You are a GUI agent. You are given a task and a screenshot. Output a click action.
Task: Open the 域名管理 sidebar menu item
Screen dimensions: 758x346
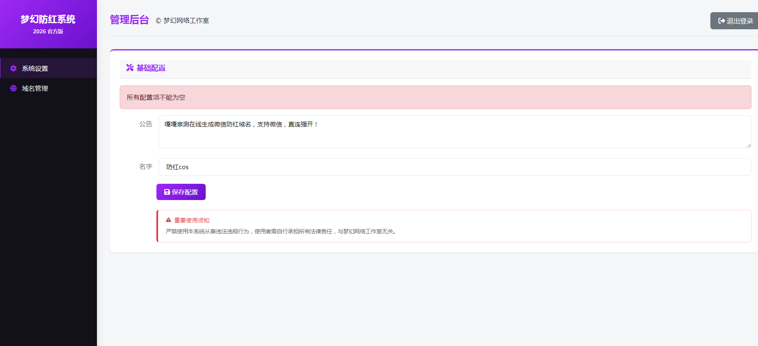pos(35,88)
